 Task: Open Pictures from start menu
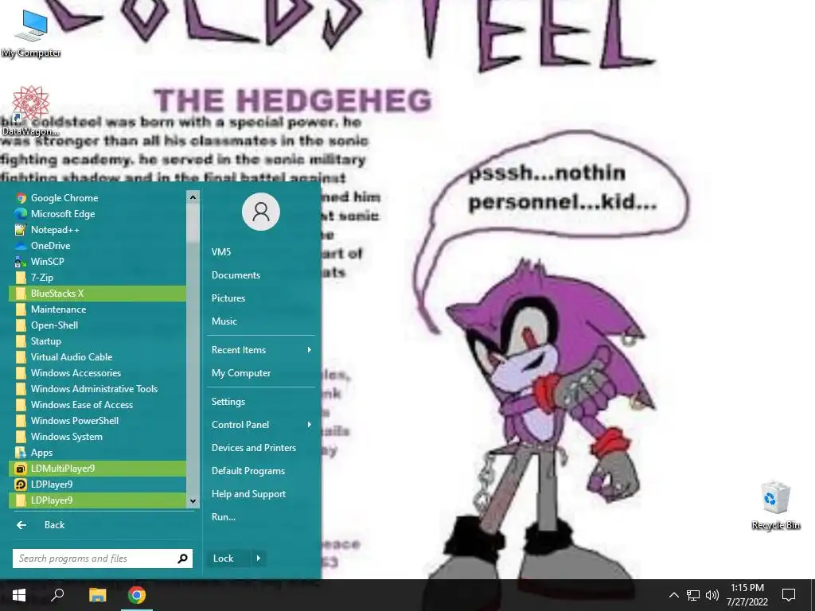pos(261,298)
